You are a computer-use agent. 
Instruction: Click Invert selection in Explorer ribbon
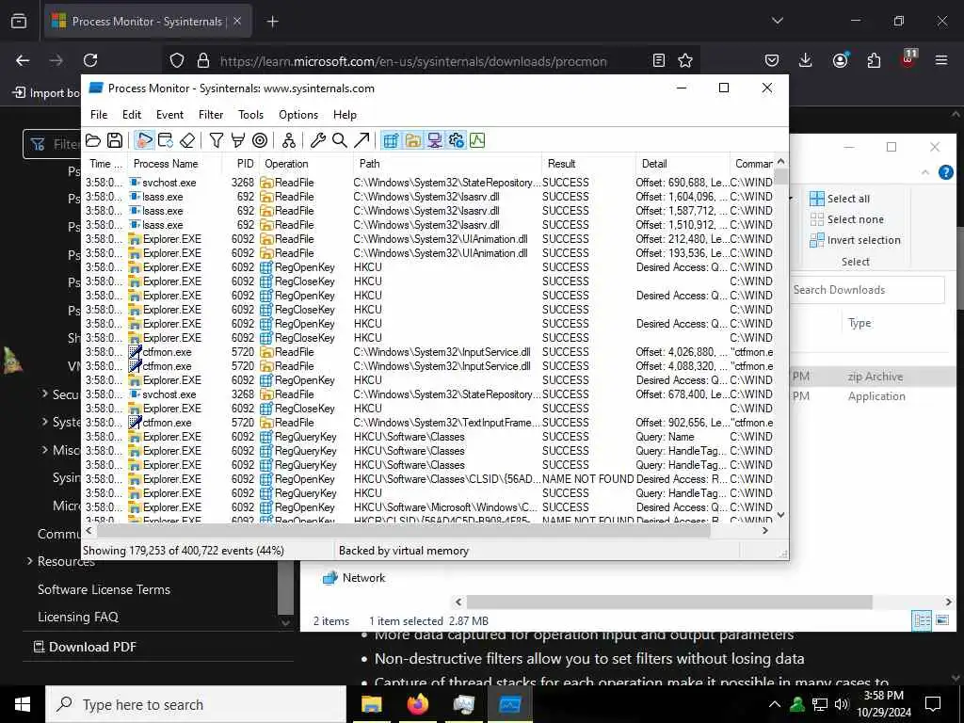click(855, 240)
